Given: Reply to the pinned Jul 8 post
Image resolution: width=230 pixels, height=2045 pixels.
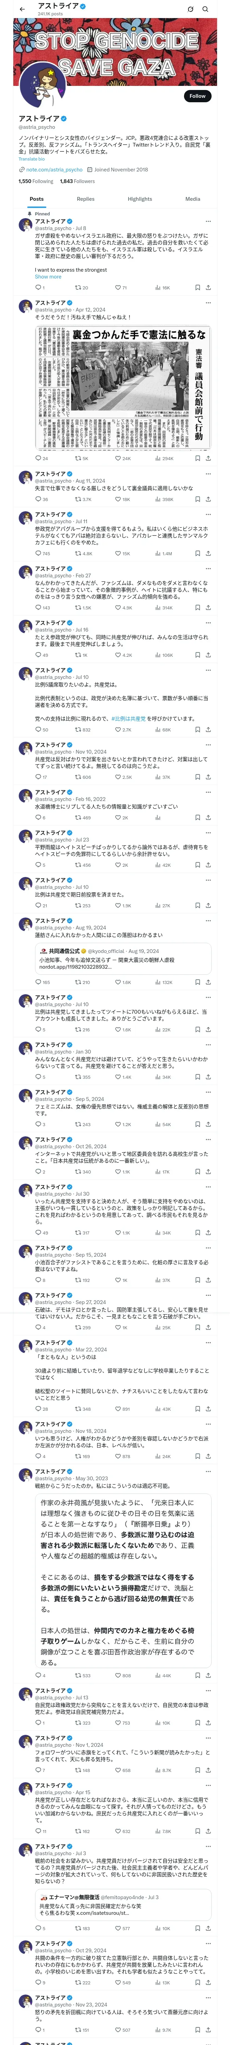Looking at the screenshot, I should point(38,287).
